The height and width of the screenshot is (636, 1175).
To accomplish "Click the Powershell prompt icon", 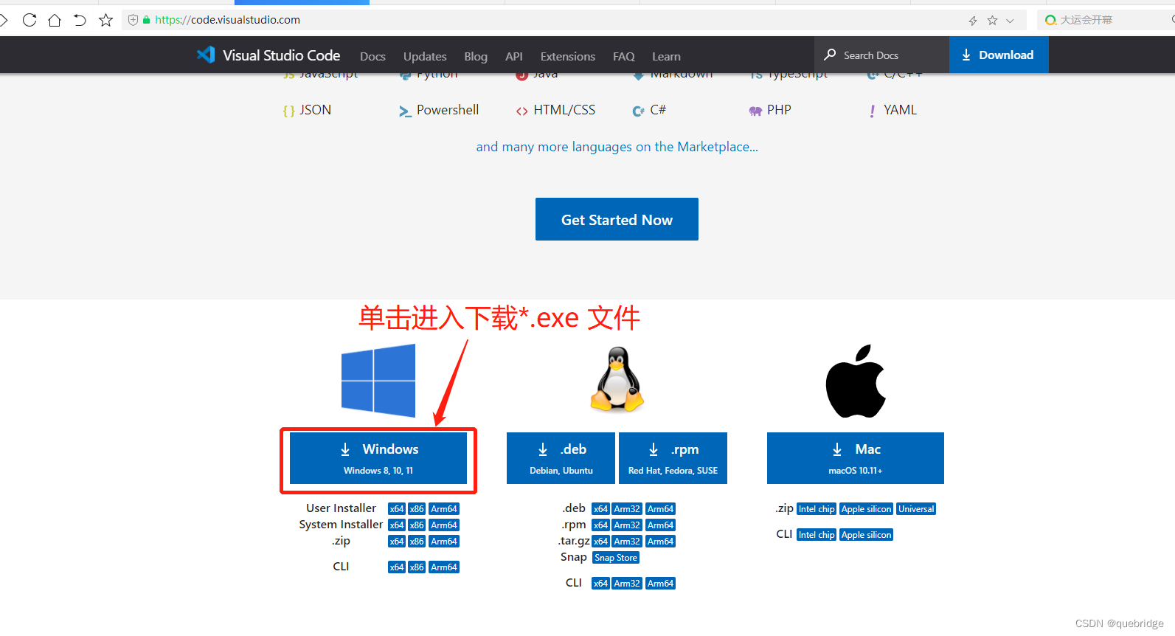I will click(405, 111).
